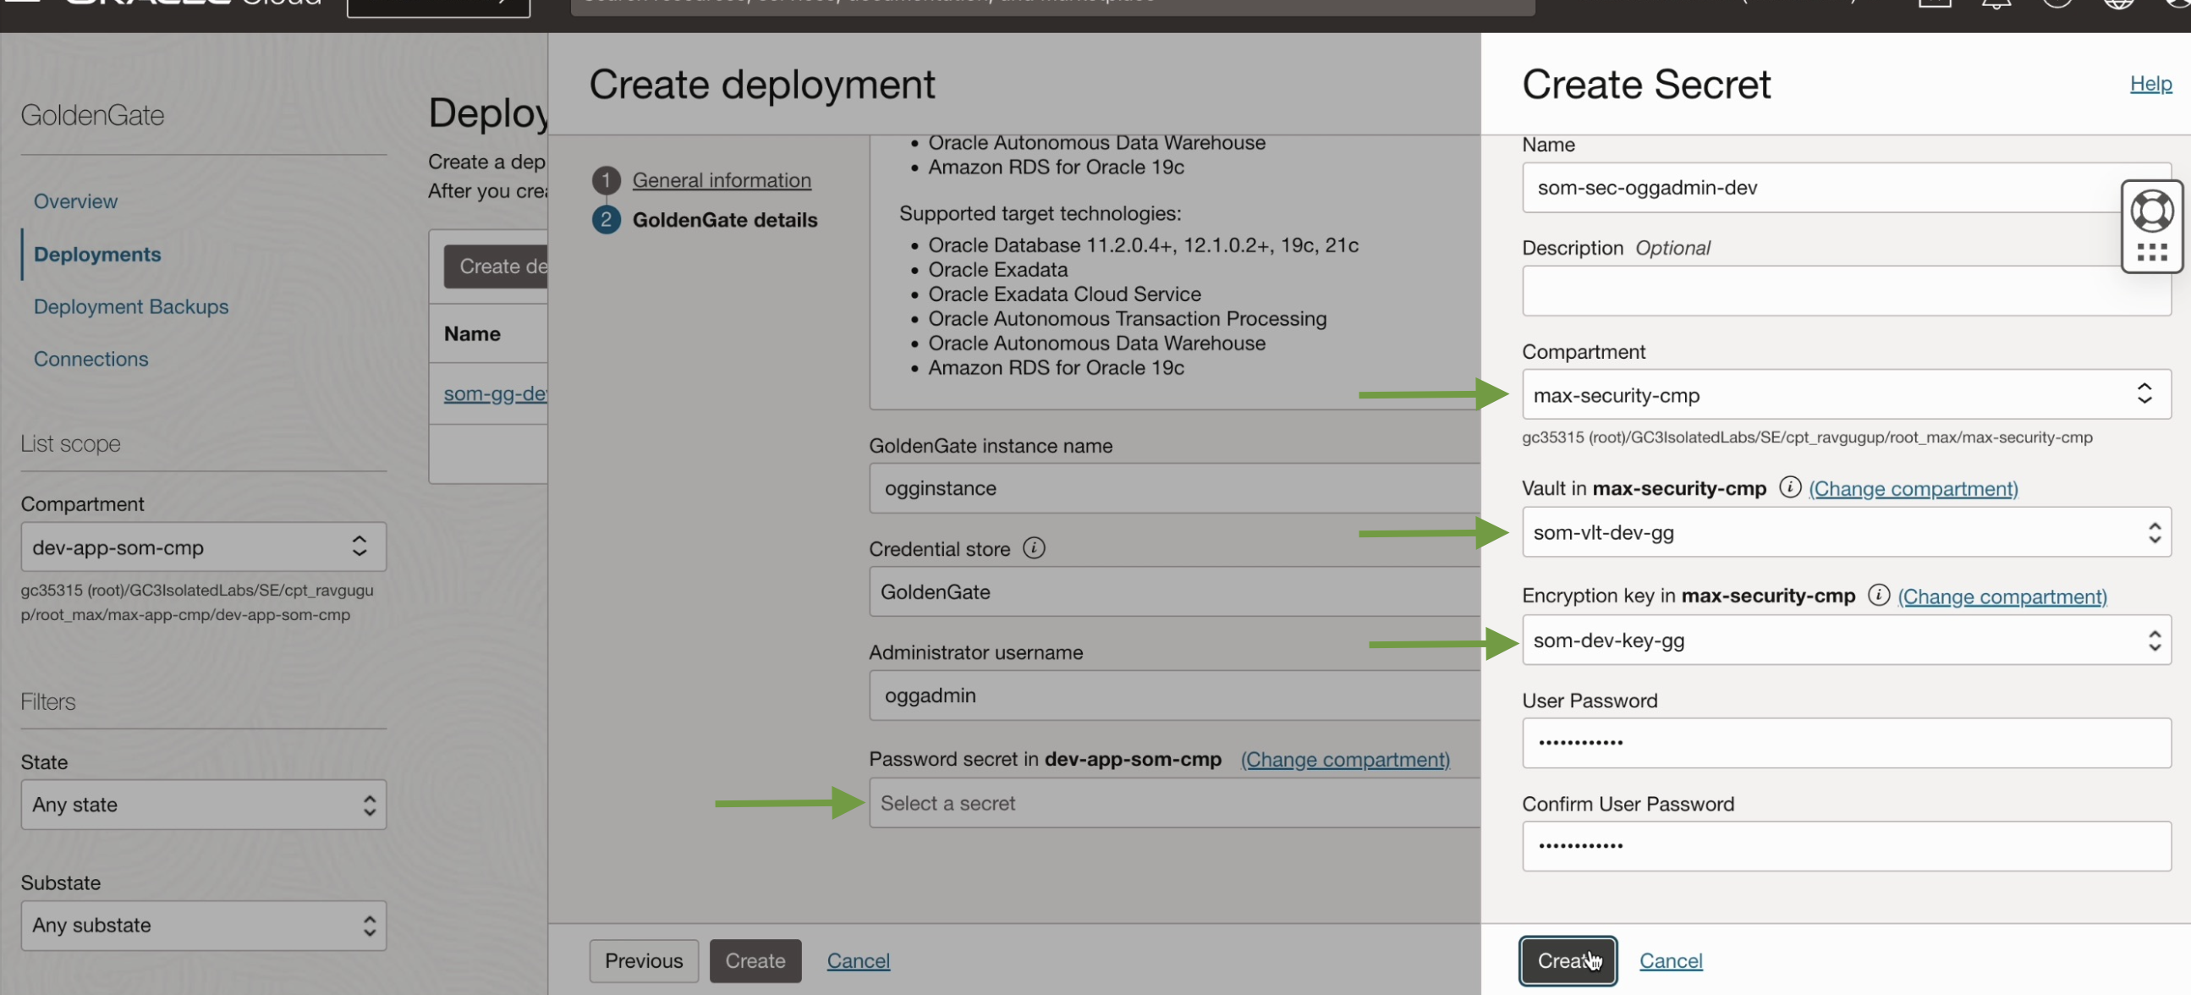
Task: Open max-security-cmp compartment dropdown
Action: [1846, 394]
